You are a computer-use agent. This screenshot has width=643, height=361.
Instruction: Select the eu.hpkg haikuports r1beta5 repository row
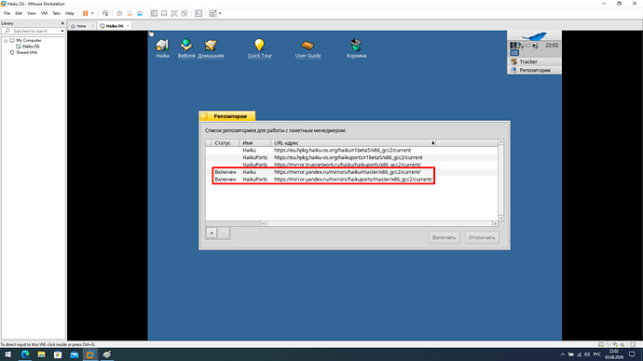(x=351, y=157)
